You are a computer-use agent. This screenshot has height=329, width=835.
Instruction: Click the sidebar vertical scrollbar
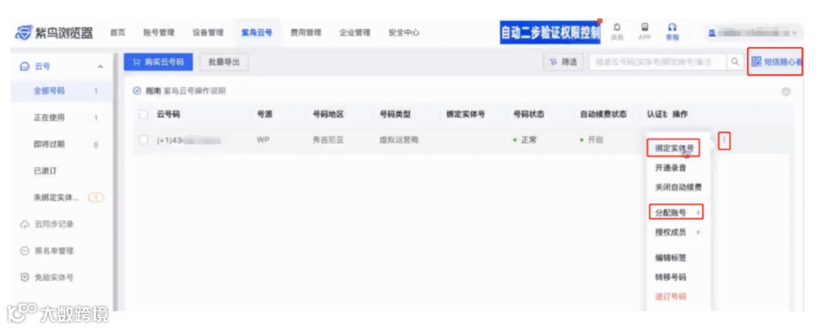[x=115, y=181]
